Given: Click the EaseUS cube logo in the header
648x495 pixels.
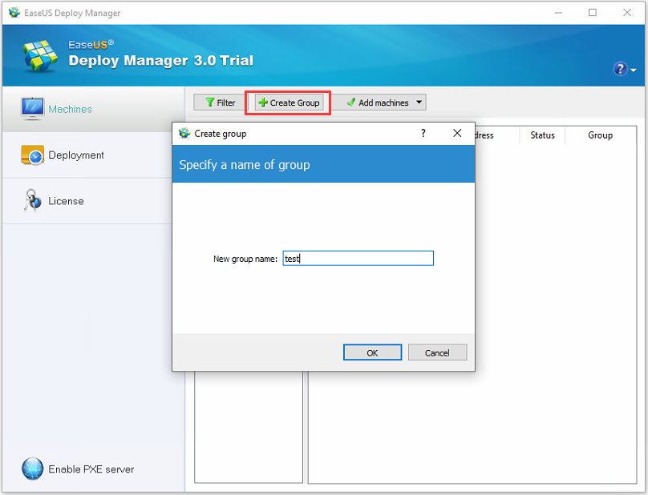Looking at the screenshot, I should click(x=40, y=56).
